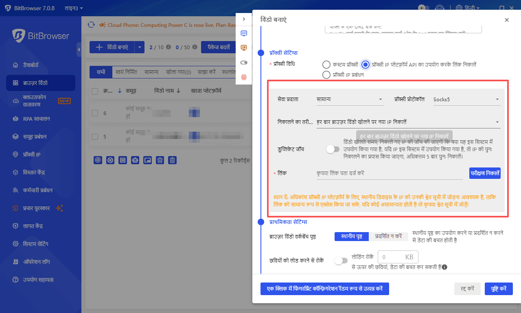Click info icon after image size text
Screen dimensions: 521x313
tap(445, 267)
